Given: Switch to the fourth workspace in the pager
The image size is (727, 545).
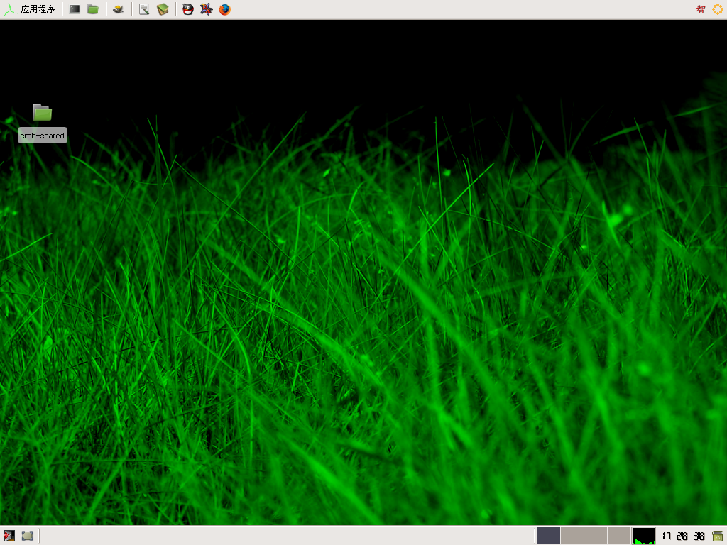Looking at the screenshot, I should [x=619, y=536].
